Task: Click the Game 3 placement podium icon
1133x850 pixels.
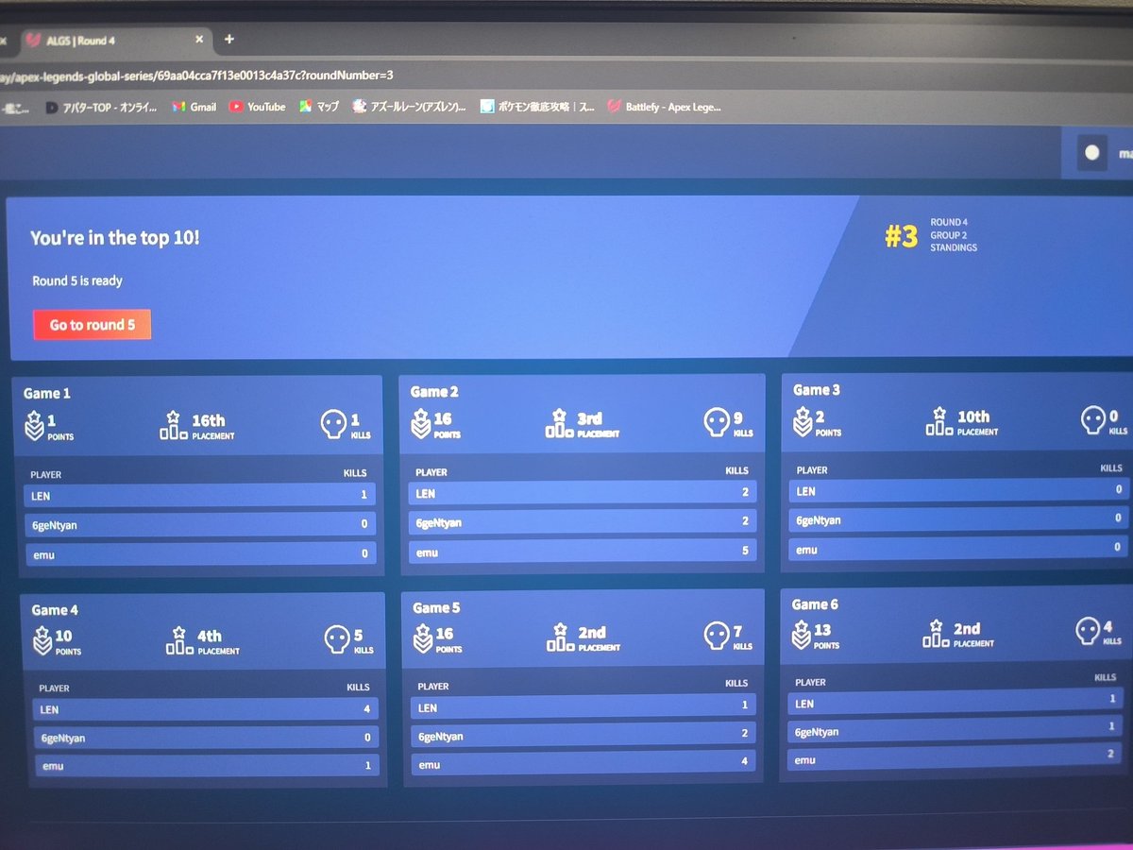Action: (x=939, y=420)
